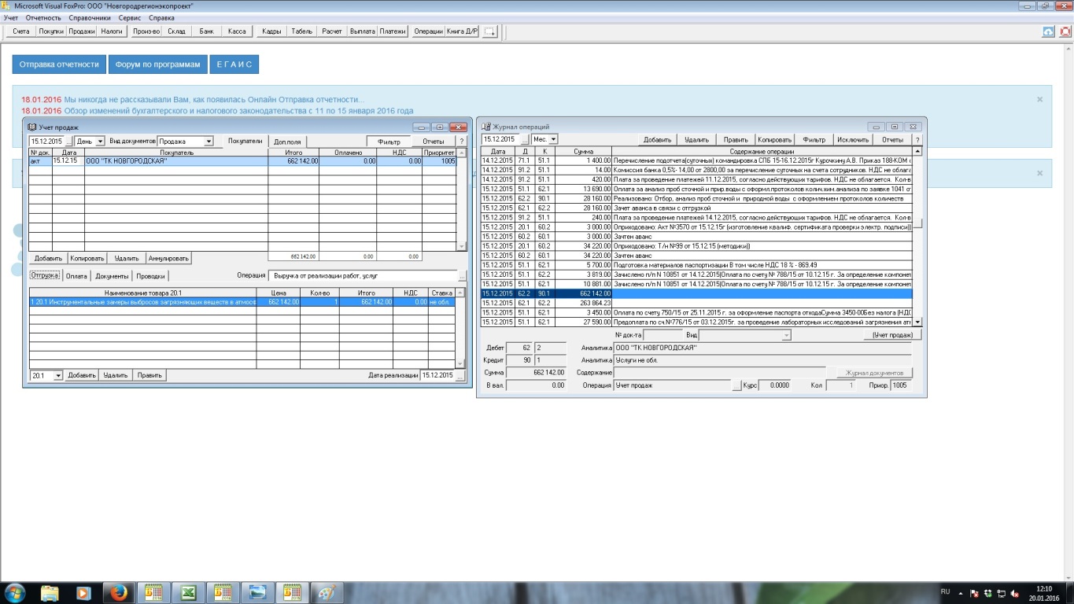Open the 'Вид документов' Продажа dropdown
This screenshot has width=1074, height=604.
point(209,142)
